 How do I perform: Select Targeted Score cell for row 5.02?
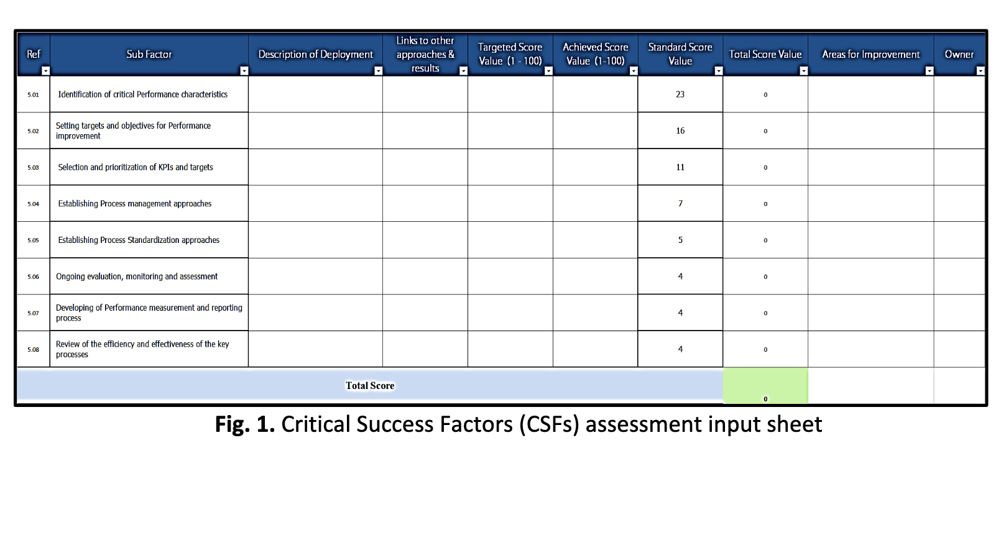510,130
